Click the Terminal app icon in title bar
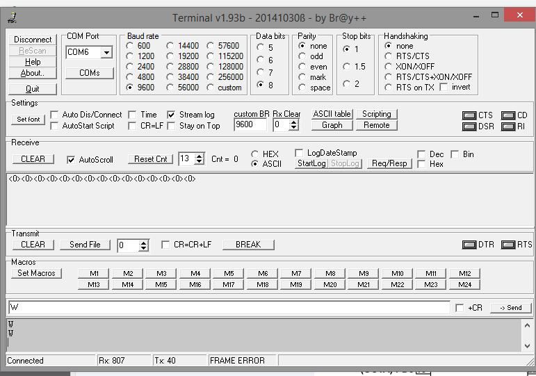The height and width of the screenshot is (376, 536). pos(12,17)
